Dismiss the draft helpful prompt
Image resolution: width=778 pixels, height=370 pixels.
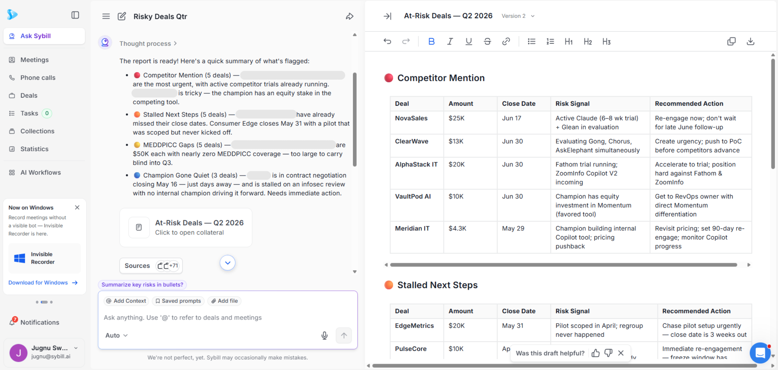621,353
